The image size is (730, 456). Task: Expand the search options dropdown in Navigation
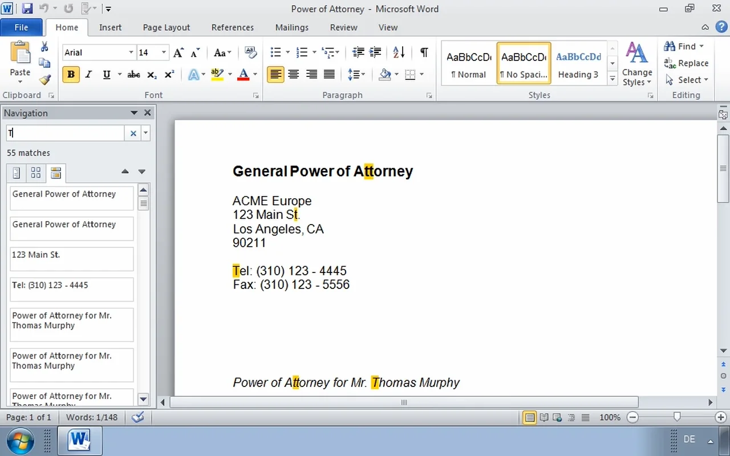pyautogui.click(x=146, y=133)
